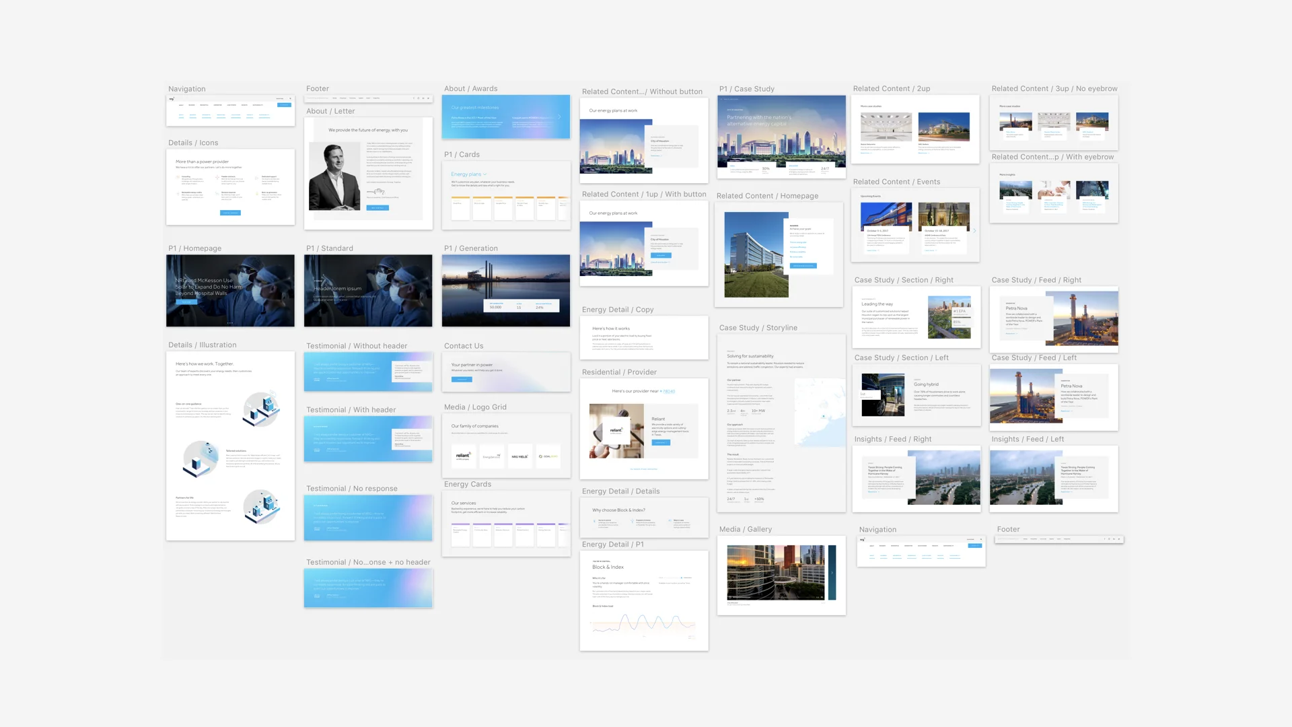
Task: Click the next chevron in Related Content / Events
Action: coord(974,231)
